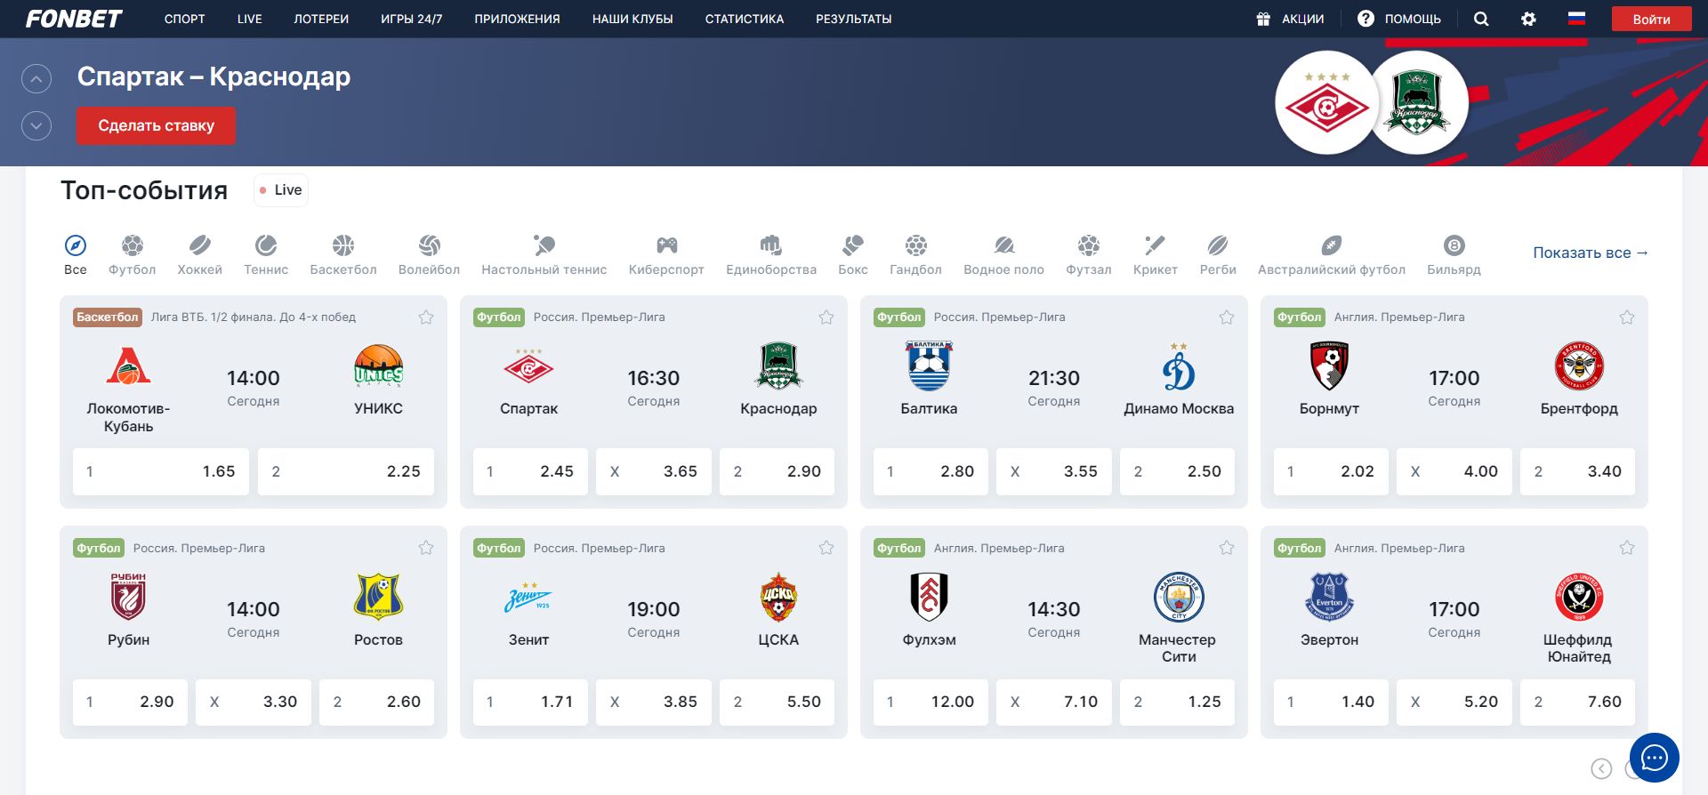Image resolution: width=1708 pixels, height=795 pixels.
Task: Open the Спартак team logo in card
Action: [528, 366]
